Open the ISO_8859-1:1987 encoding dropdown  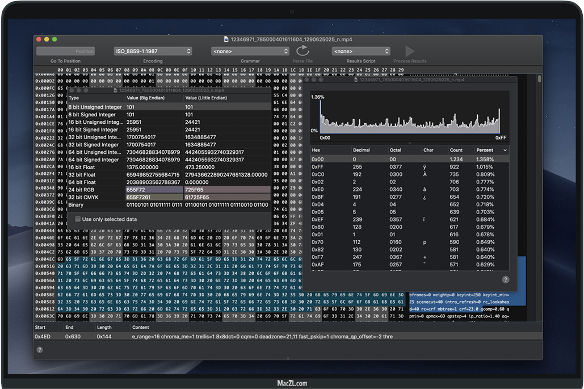(x=153, y=51)
